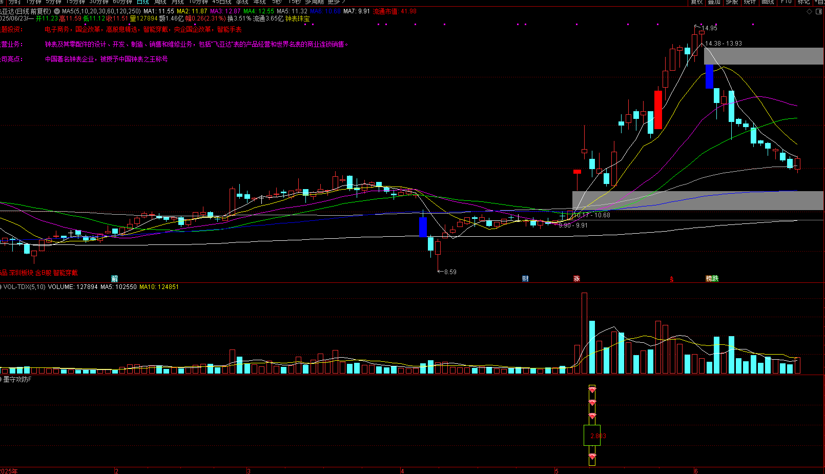
Task: Switch to the 日线 period tab
Action: point(142,2)
